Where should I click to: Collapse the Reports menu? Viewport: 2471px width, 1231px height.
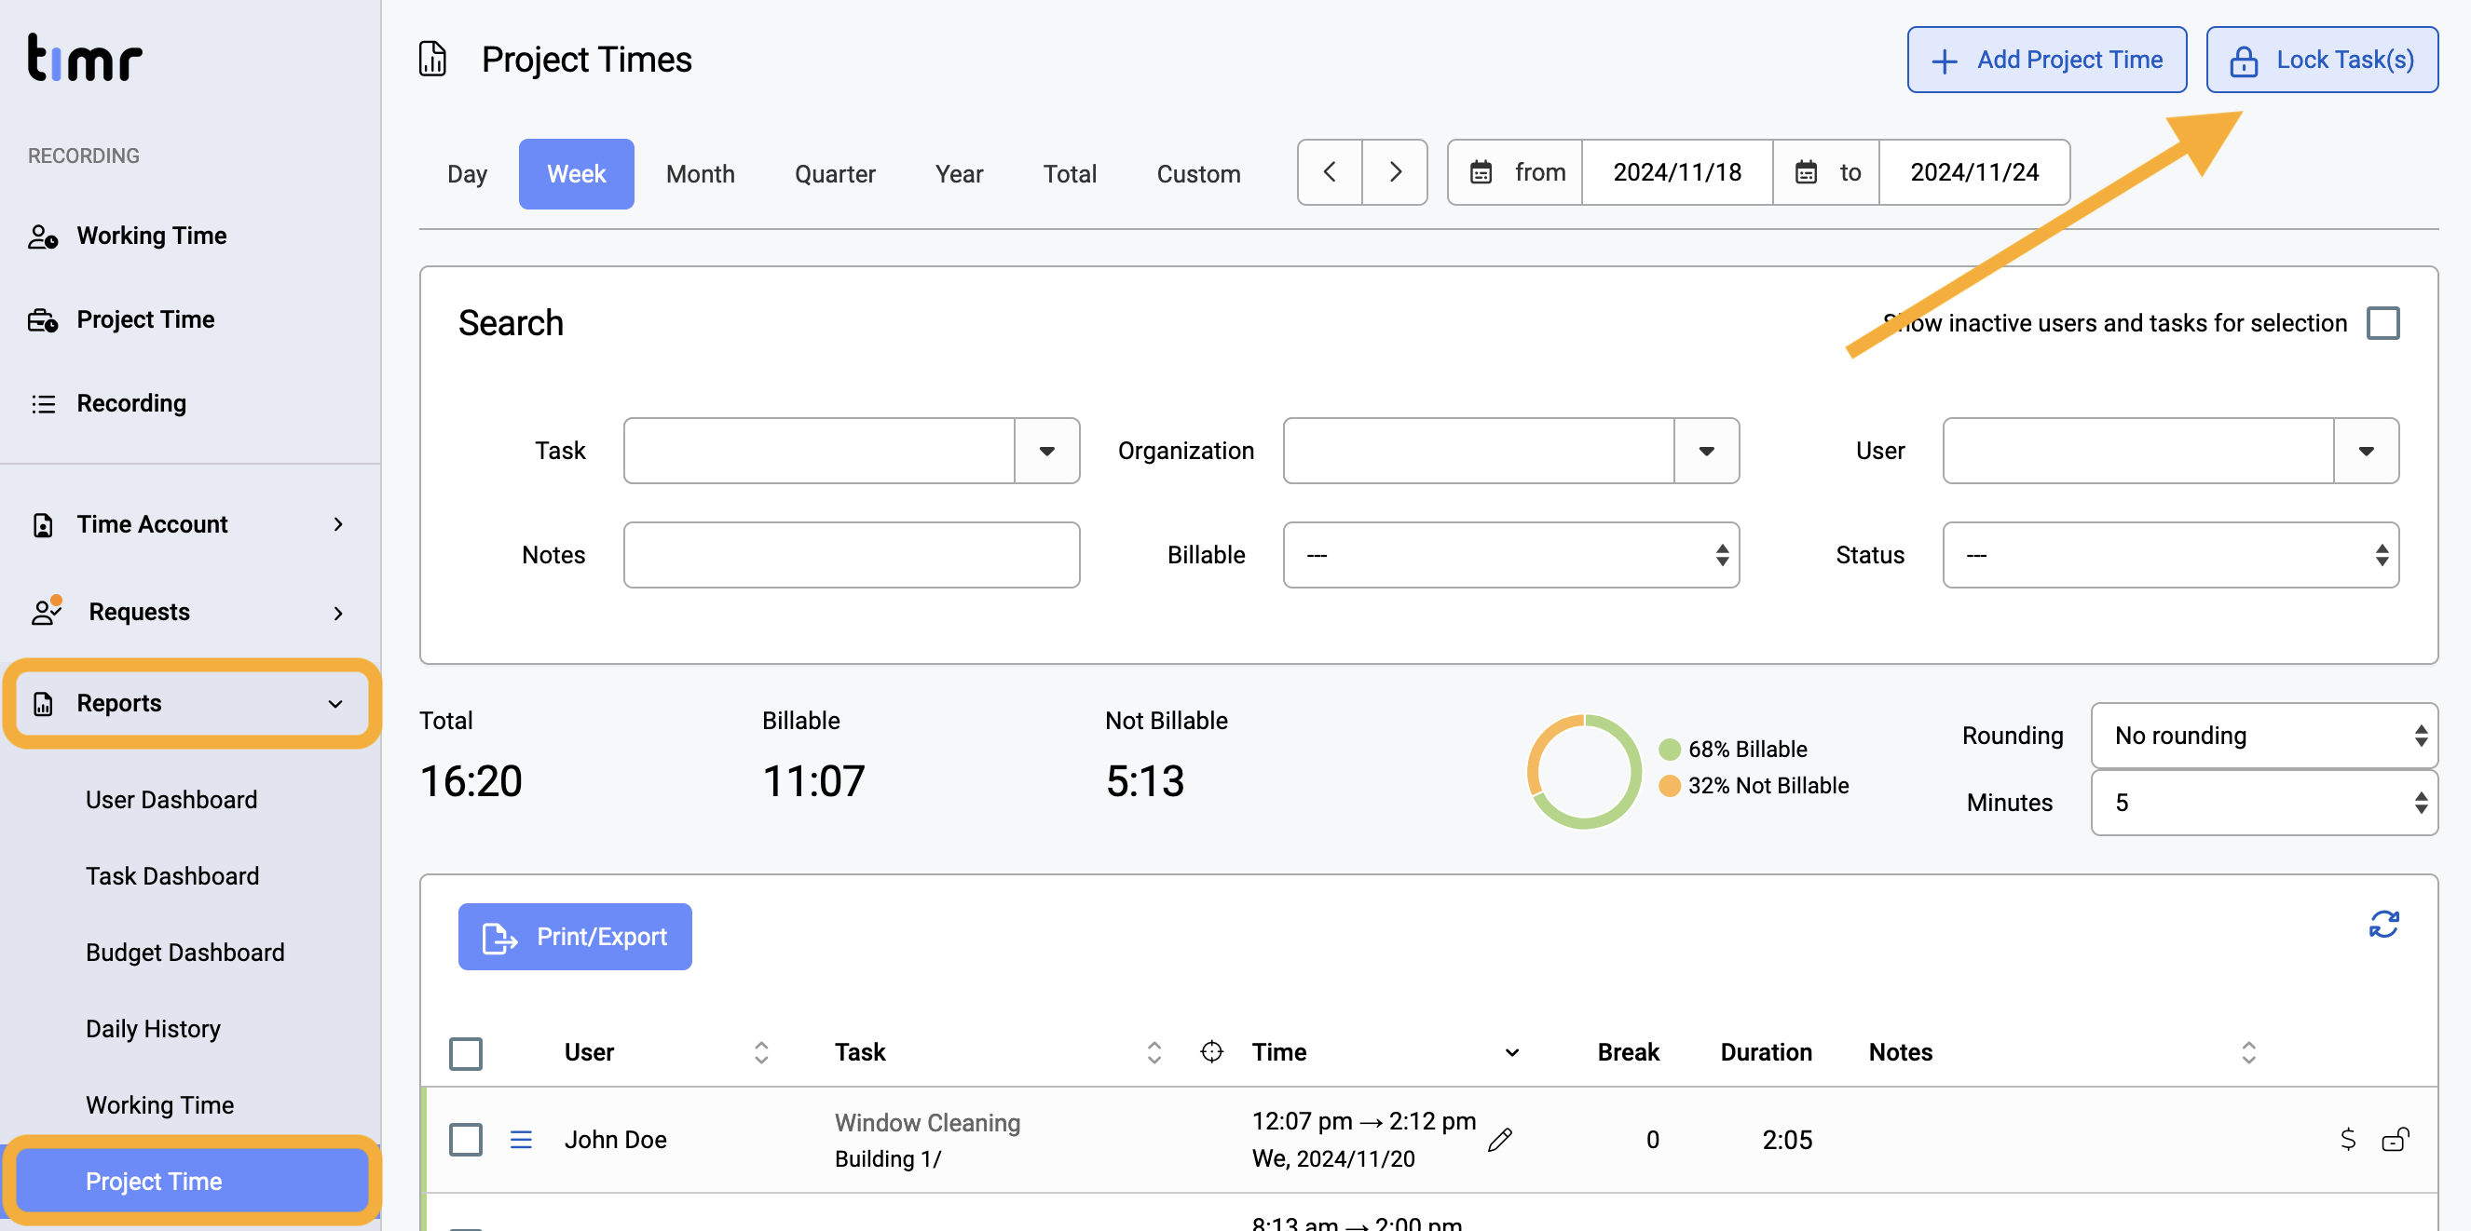[x=192, y=703]
